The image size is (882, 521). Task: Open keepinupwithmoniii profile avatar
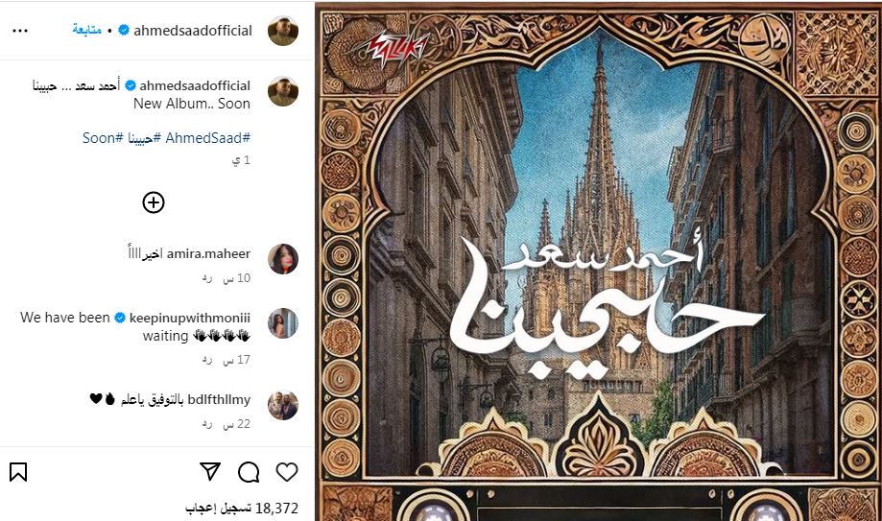click(x=283, y=323)
